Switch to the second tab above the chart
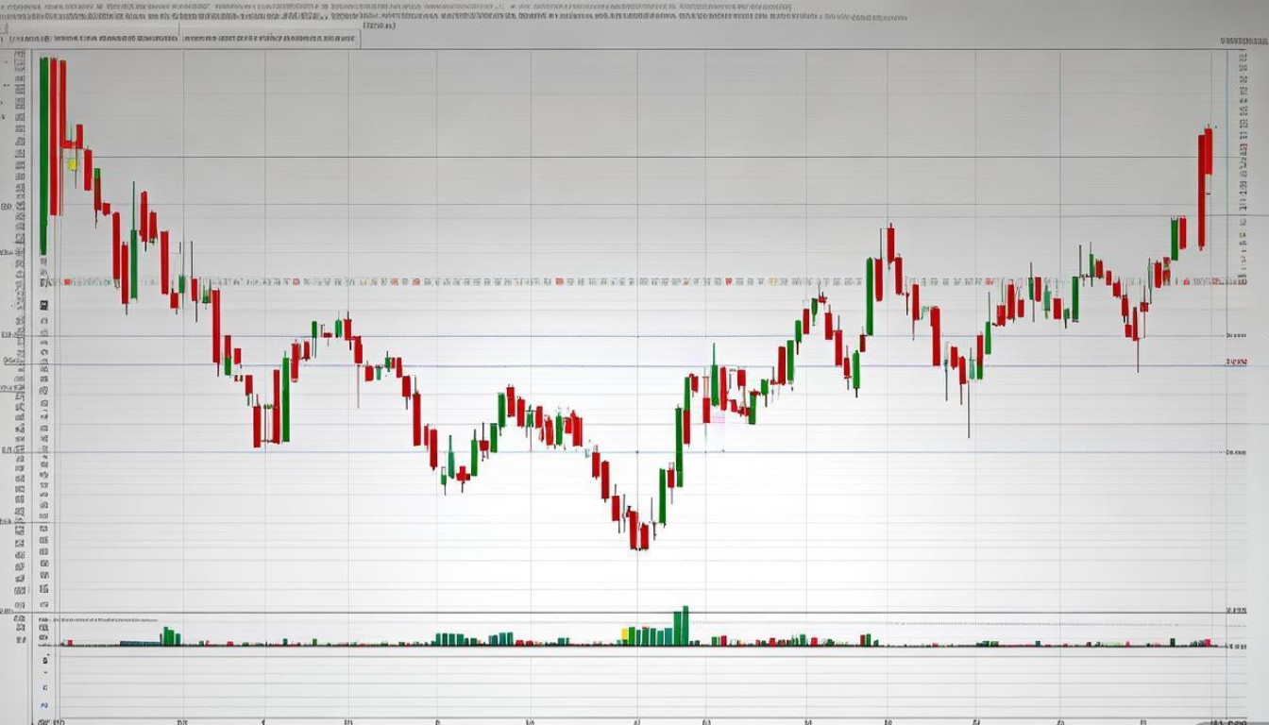This screenshot has width=1269, height=725. (x=269, y=40)
